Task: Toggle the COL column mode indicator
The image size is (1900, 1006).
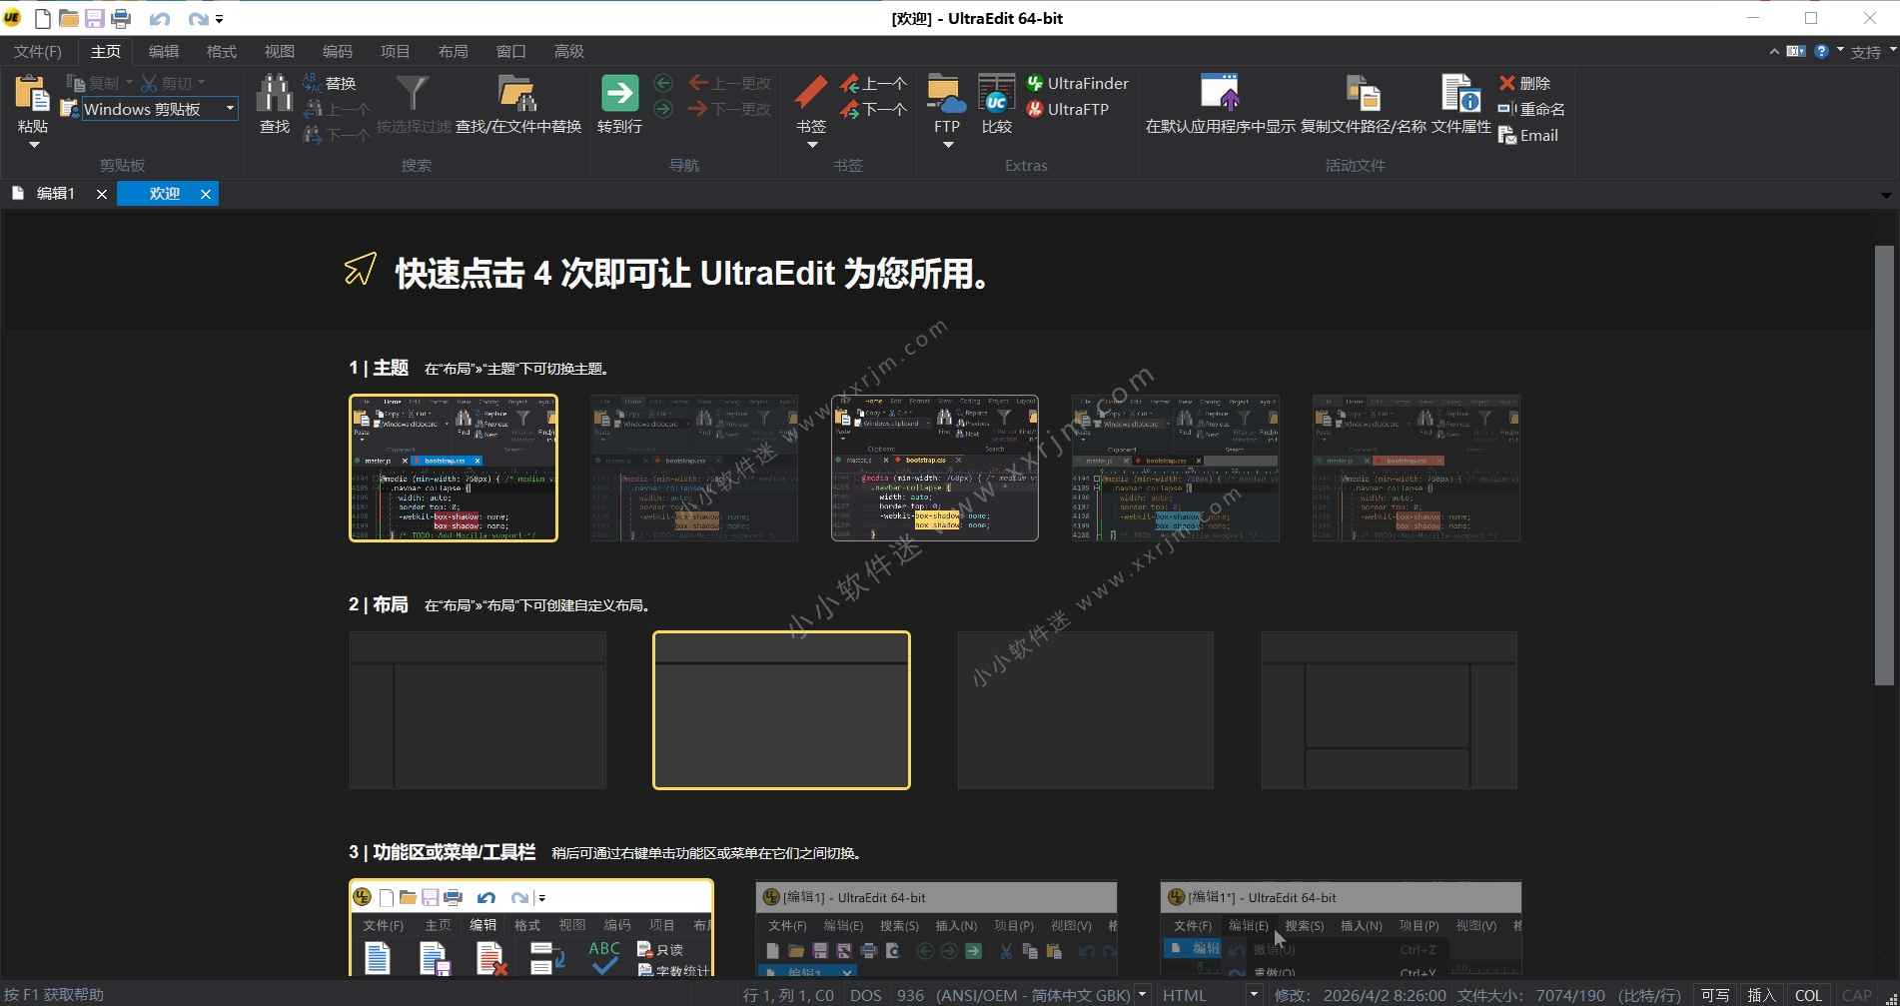Action: pos(1808,995)
